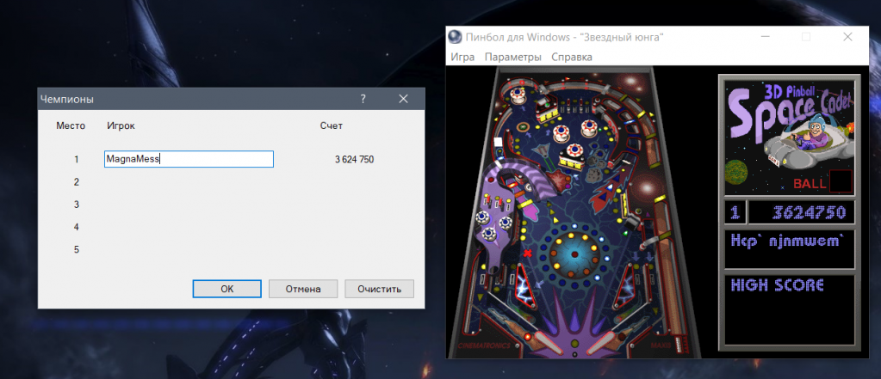The height and width of the screenshot is (379, 881).
Task: Click rank number 2 in champions list
Action: 77,182
